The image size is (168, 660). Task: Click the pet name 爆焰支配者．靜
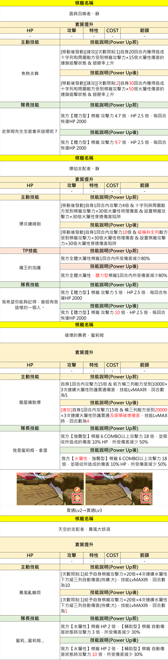(x=84, y=169)
